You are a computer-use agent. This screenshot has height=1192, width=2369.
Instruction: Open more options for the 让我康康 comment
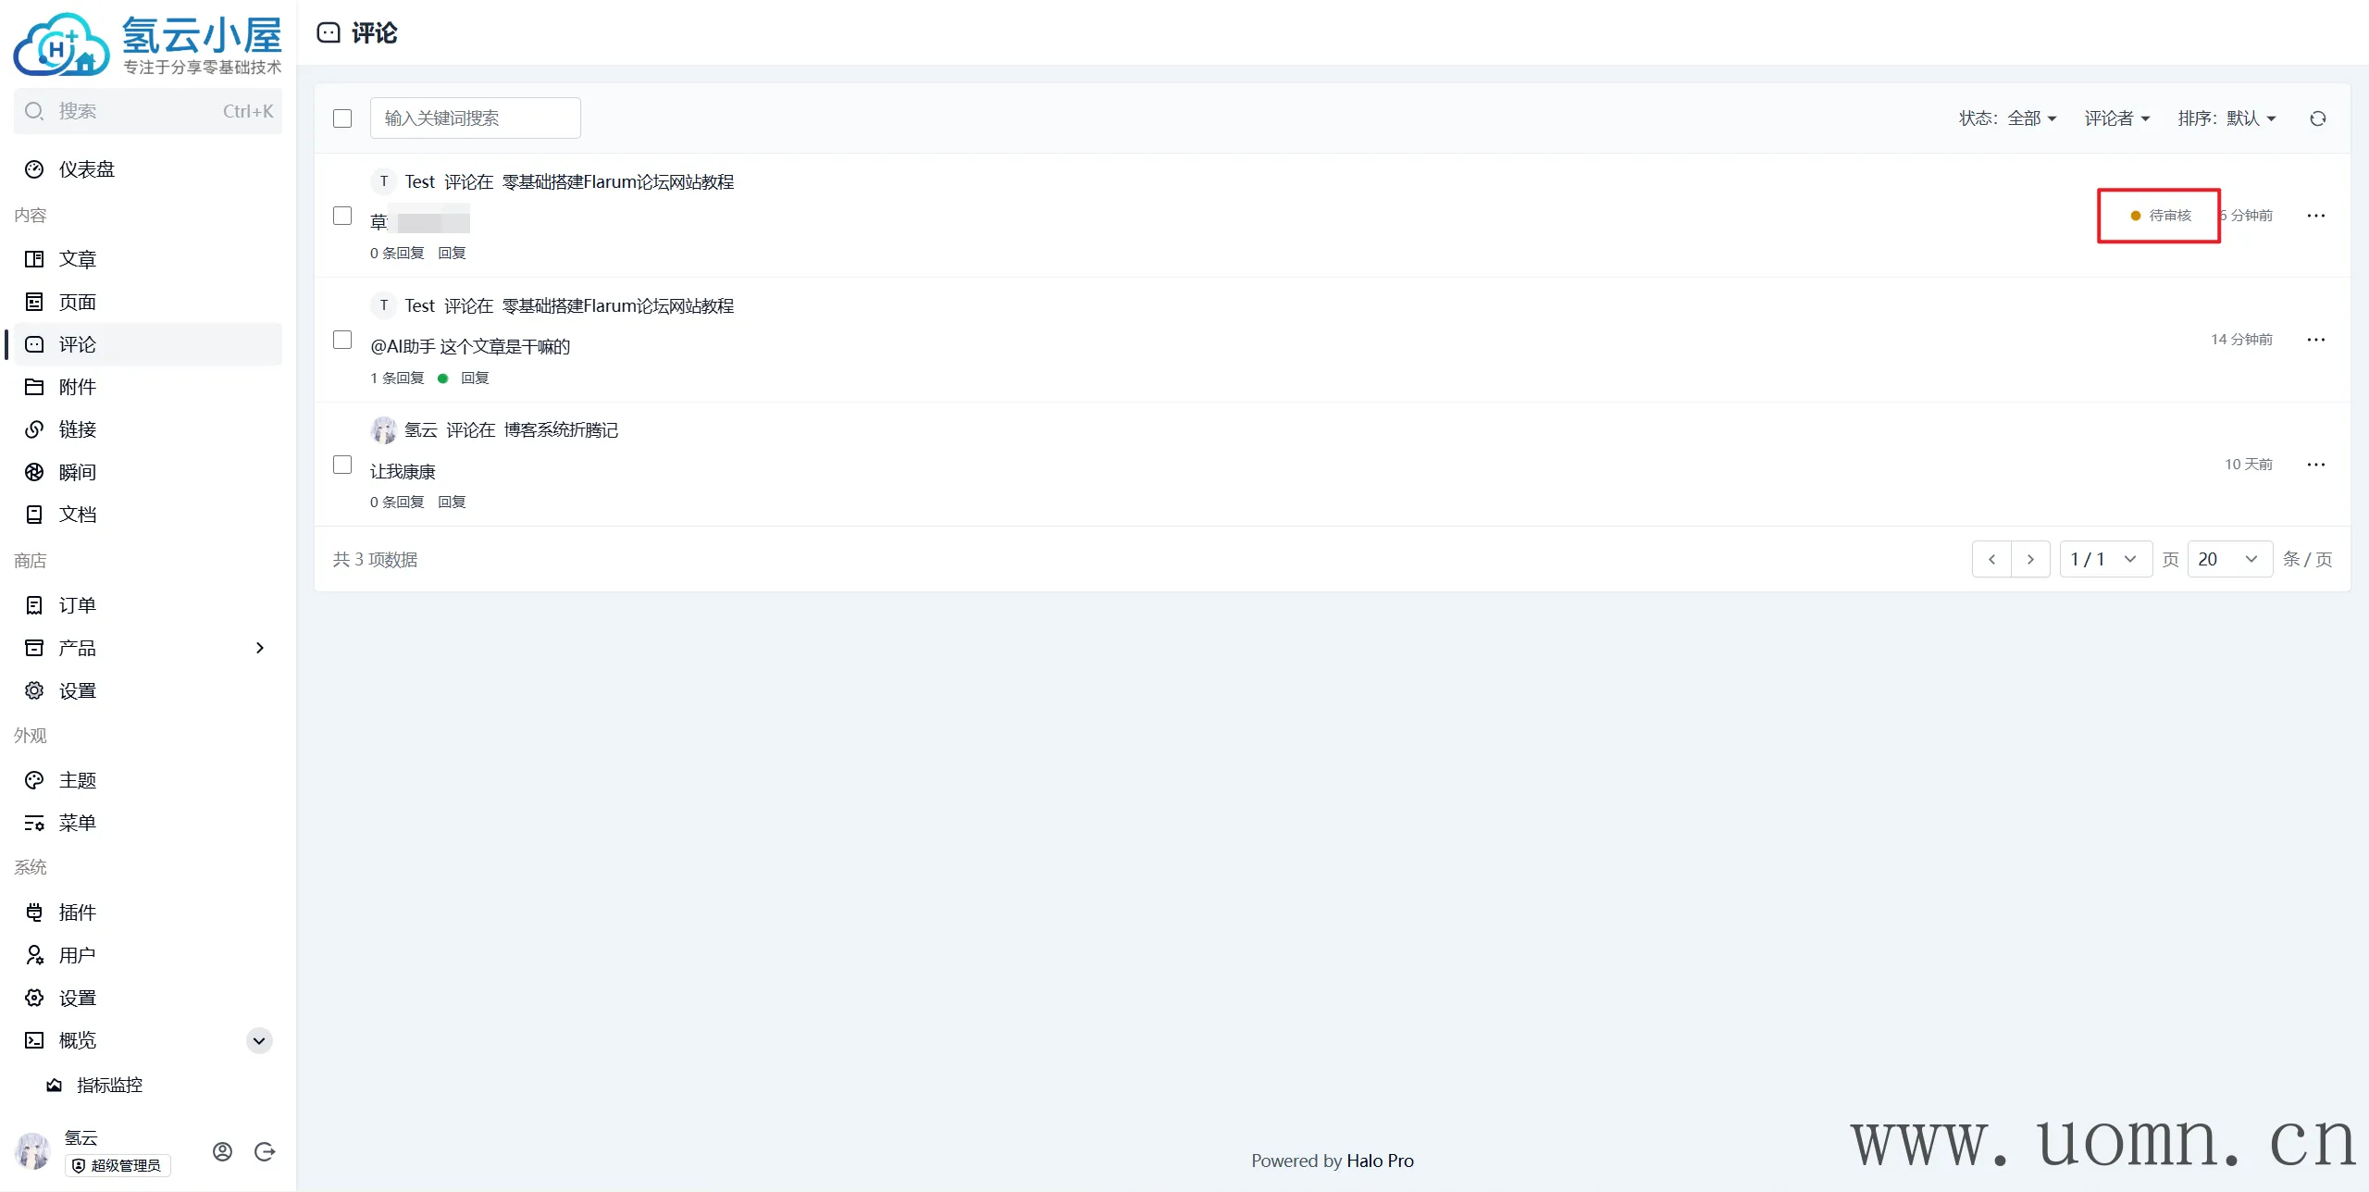(2315, 465)
